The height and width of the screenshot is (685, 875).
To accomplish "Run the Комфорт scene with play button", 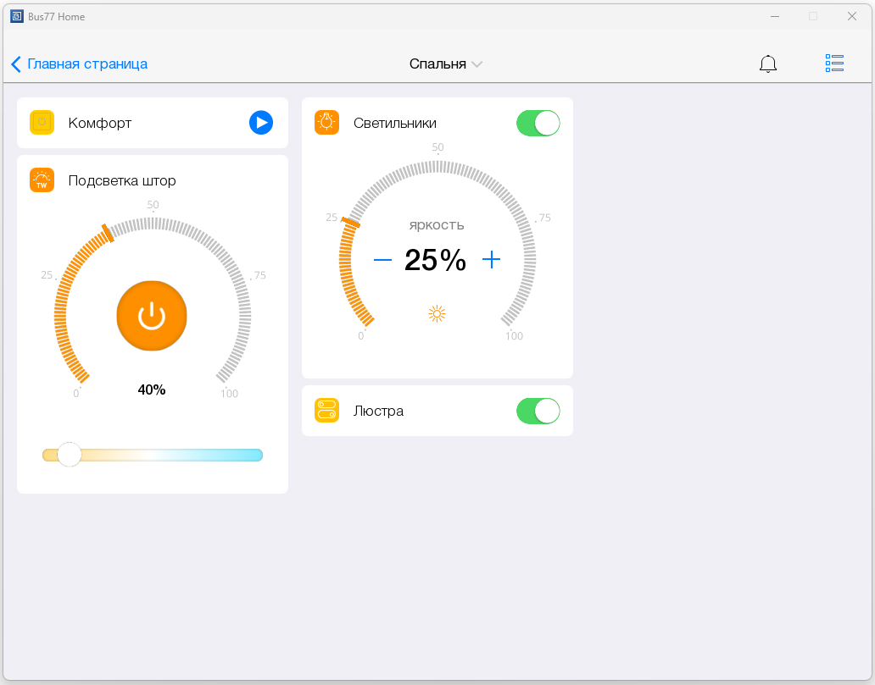I will pyautogui.click(x=261, y=123).
